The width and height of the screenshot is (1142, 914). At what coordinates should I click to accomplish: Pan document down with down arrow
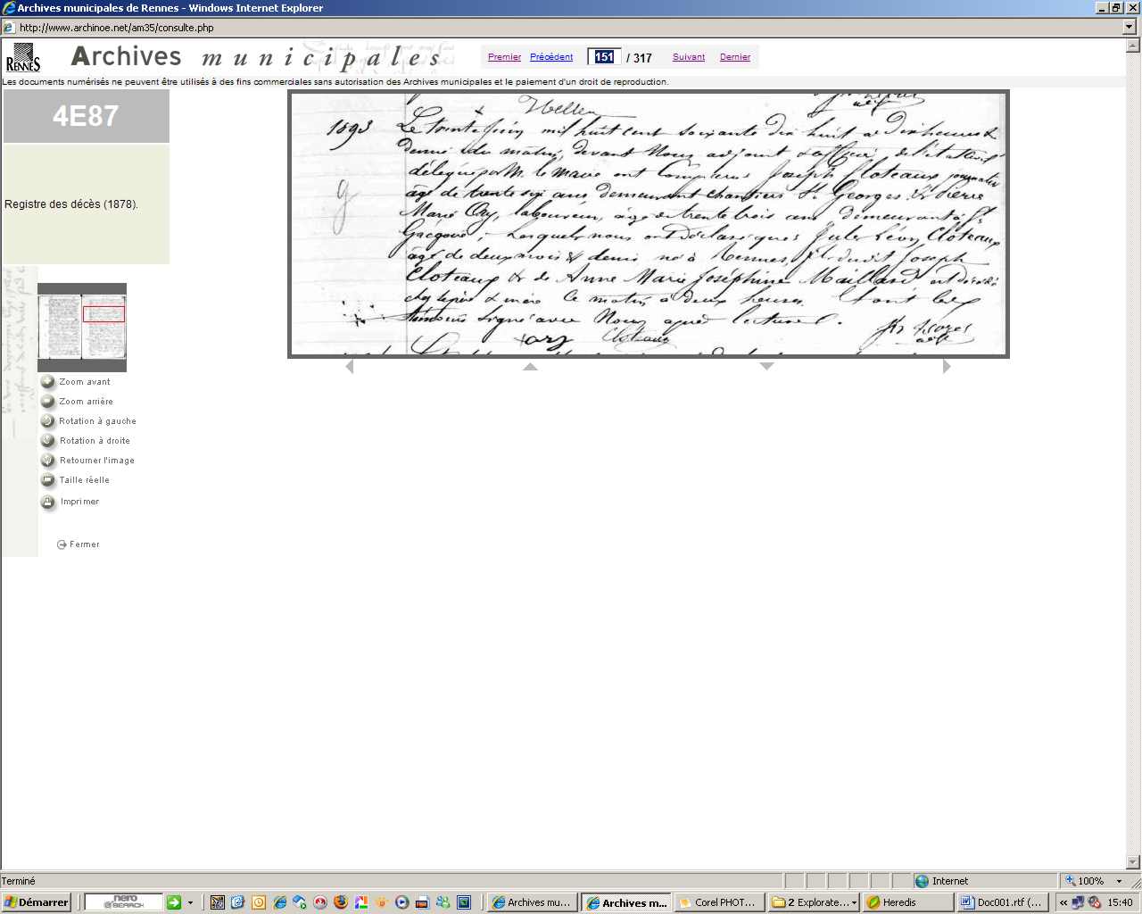(x=766, y=366)
